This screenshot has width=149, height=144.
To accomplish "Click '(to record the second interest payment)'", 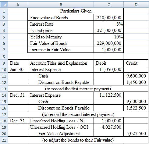I will pyautogui.click(x=78, y=114).
